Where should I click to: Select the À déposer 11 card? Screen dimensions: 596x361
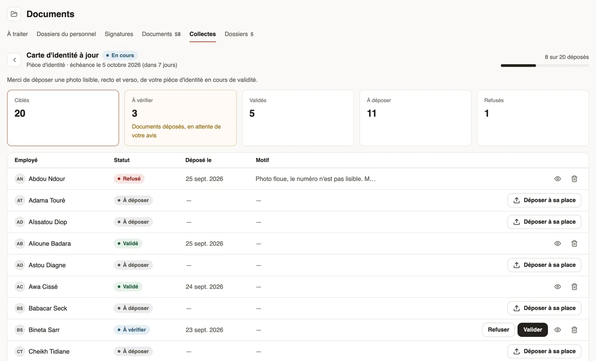pos(415,118)
